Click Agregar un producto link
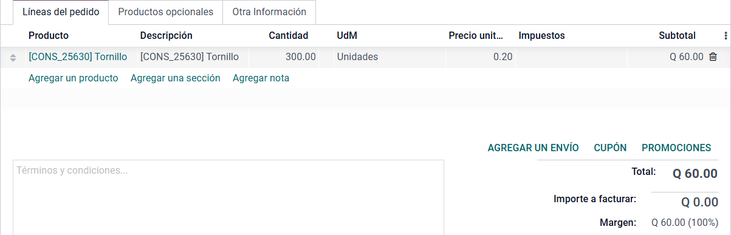The height and width of the screenshot is (235, 731). click(74, 78)
